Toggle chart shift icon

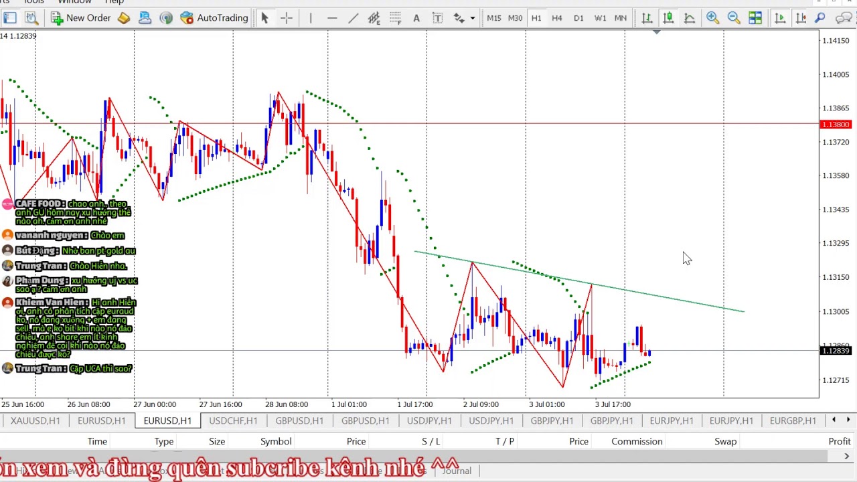[x=801, y=18]
